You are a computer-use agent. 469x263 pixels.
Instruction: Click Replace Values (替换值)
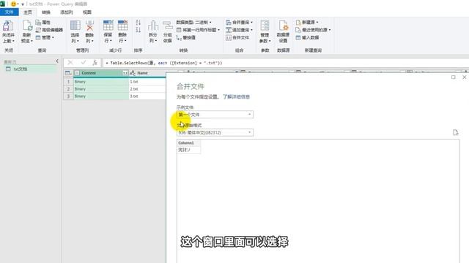click(x=185, y=37)
